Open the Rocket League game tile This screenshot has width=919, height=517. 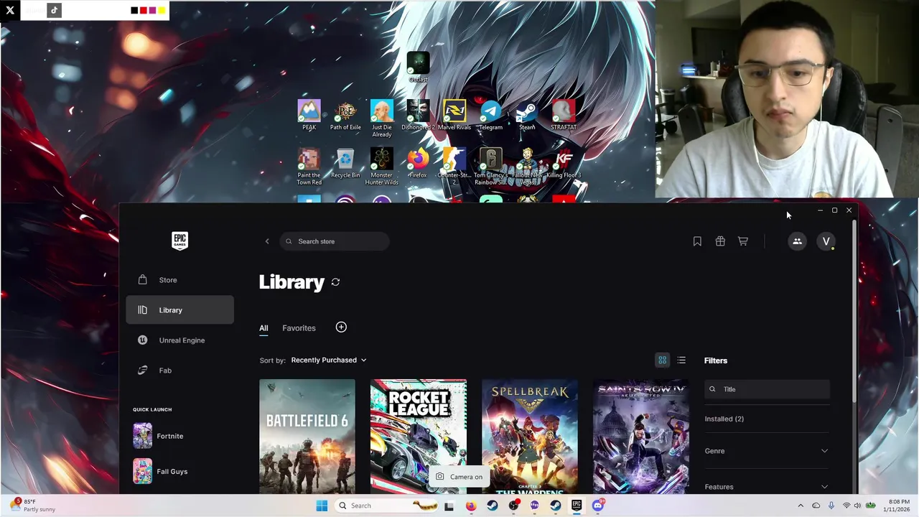point(419,436)
